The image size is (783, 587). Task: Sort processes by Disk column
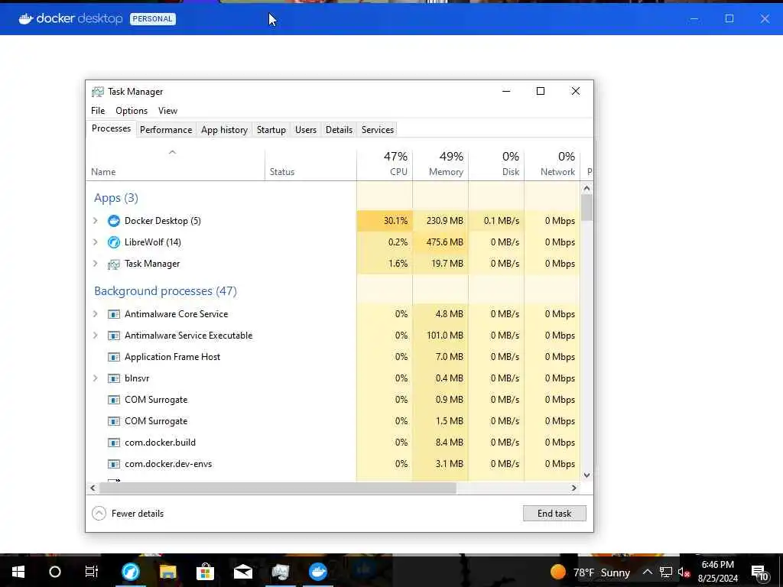click(496, 164)
